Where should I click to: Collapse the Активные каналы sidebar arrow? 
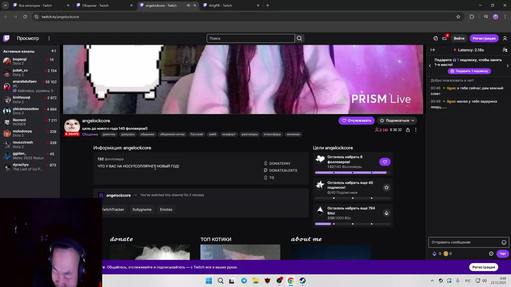click(x=53, y=51)
